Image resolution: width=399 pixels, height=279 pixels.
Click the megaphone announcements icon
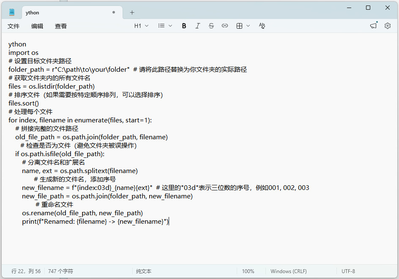coord(373,25)
